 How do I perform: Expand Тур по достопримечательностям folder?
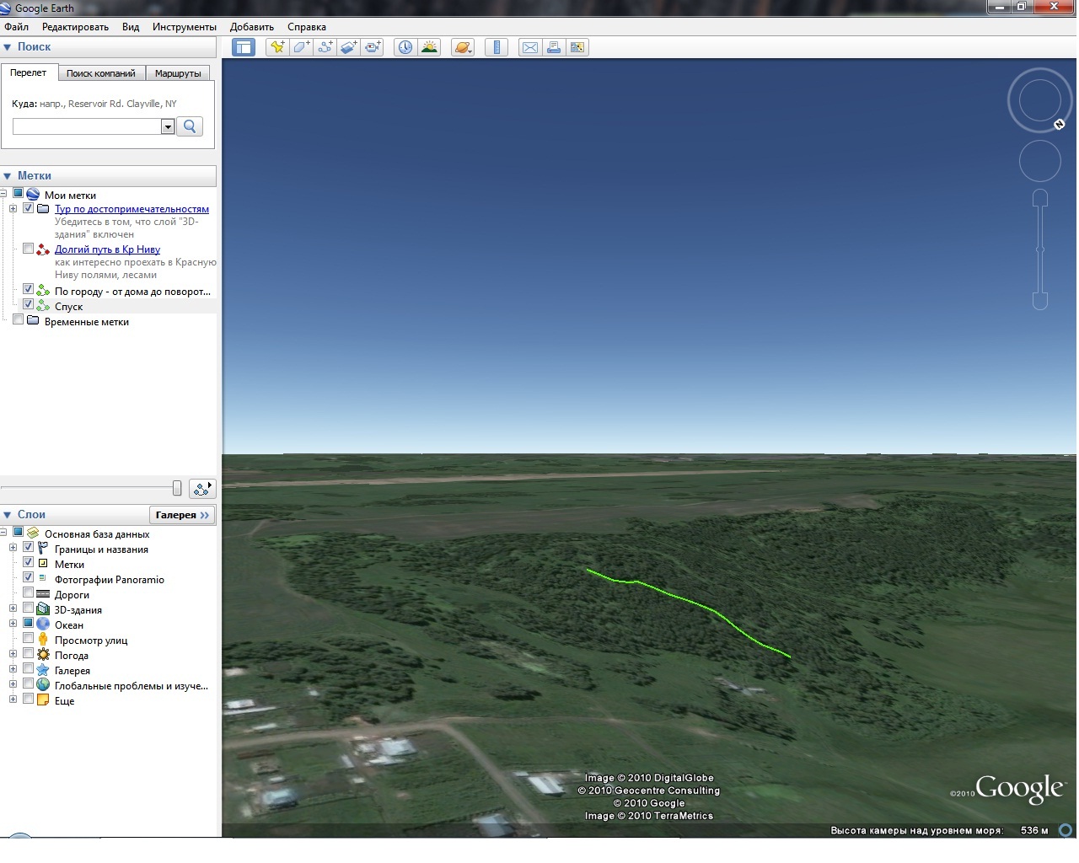tap(13, 208)
